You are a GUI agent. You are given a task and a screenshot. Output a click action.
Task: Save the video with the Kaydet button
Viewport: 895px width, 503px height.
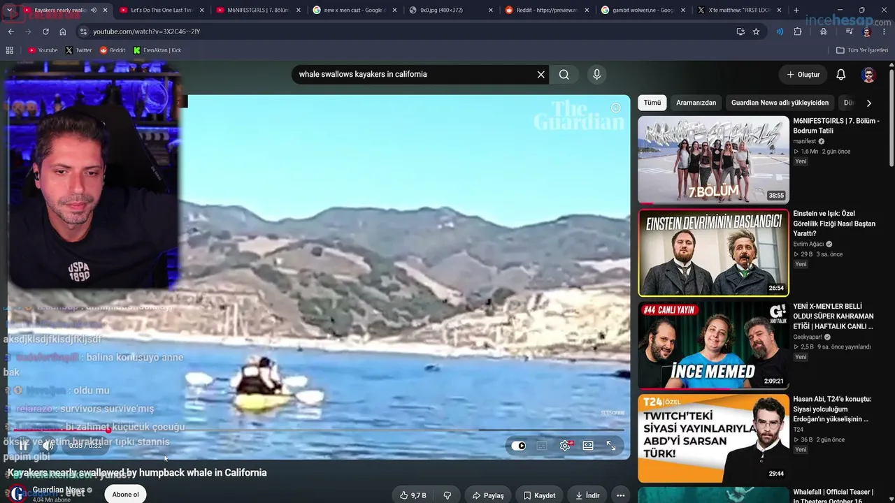coord(539,495)
